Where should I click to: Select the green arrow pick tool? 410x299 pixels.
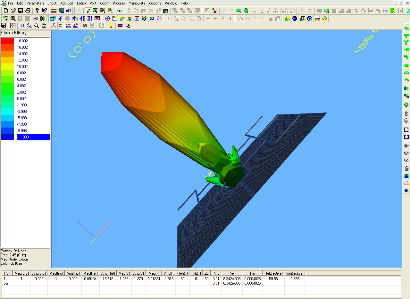[x=95, y=11]
